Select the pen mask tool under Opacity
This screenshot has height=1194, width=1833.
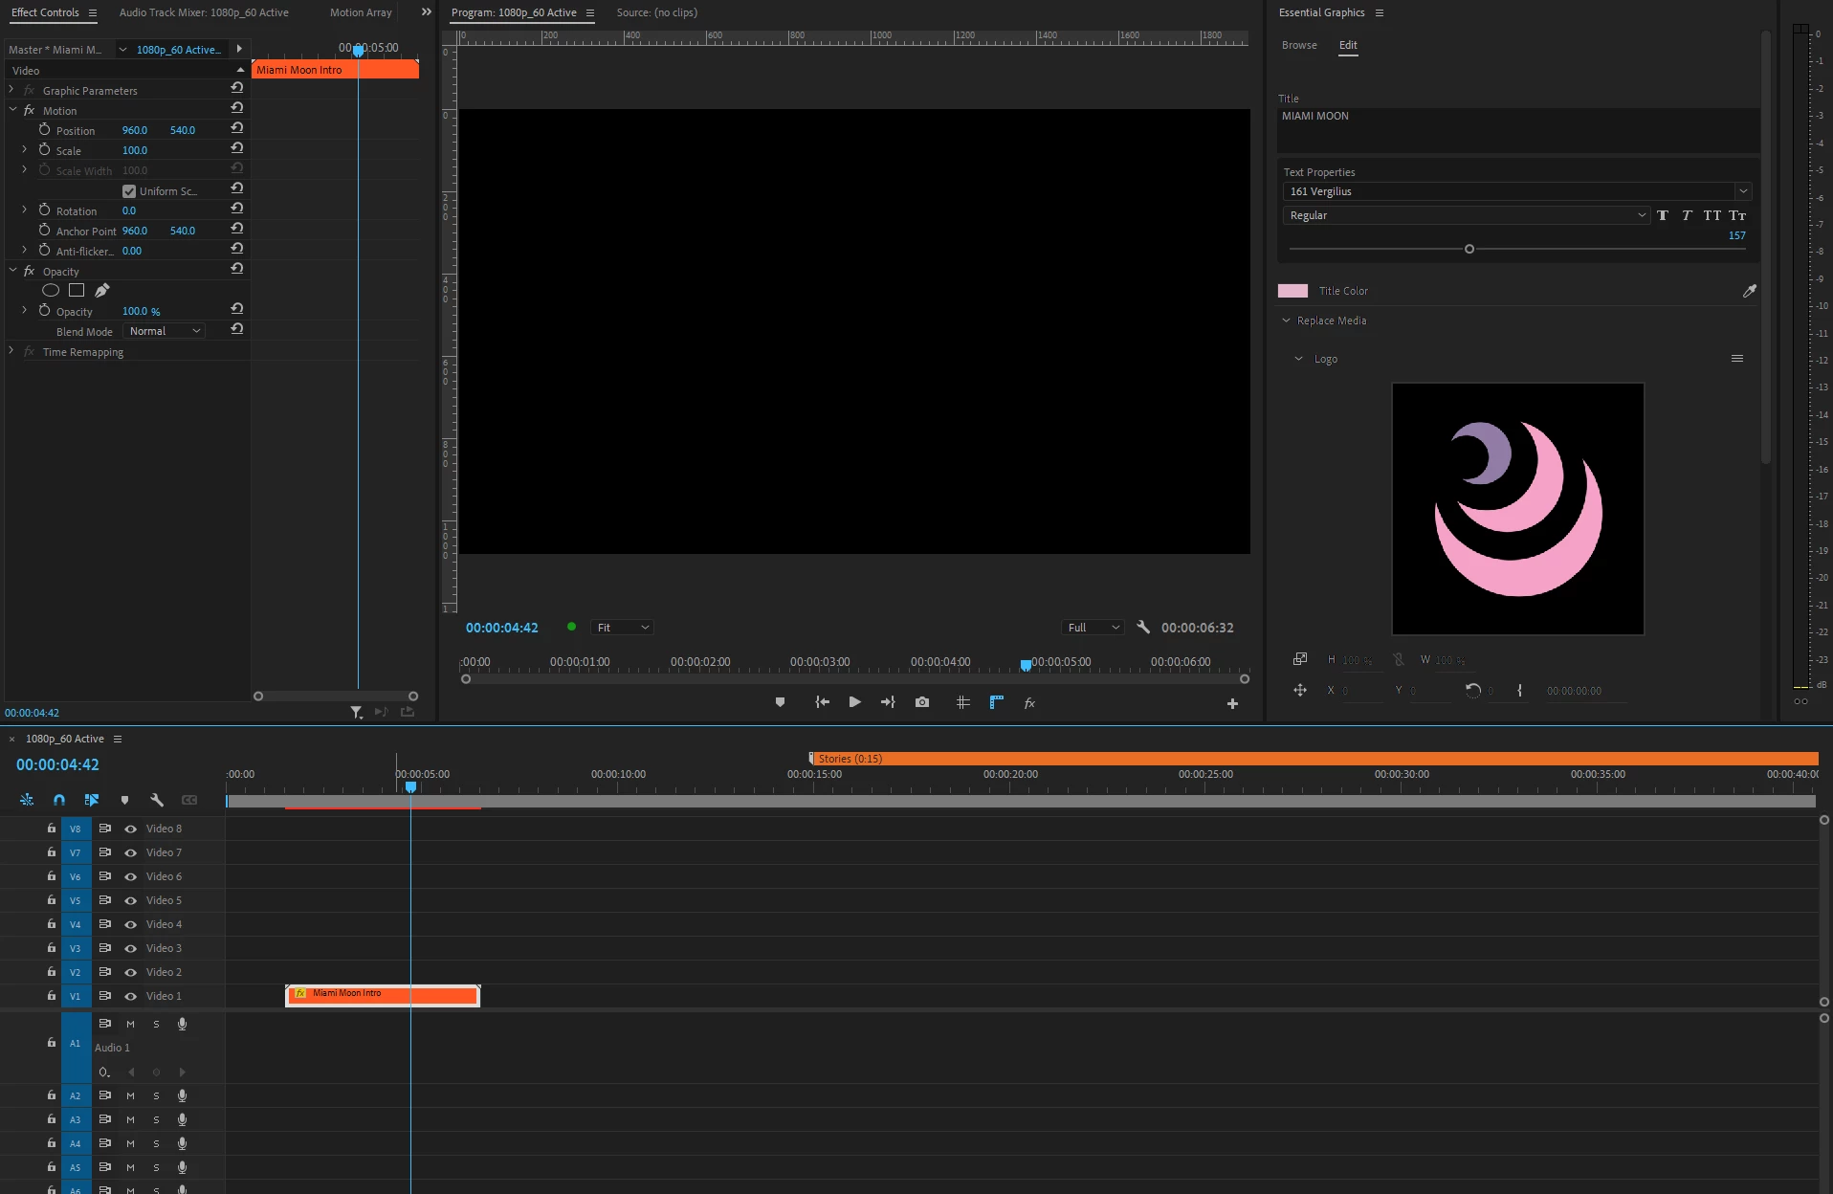101,290
